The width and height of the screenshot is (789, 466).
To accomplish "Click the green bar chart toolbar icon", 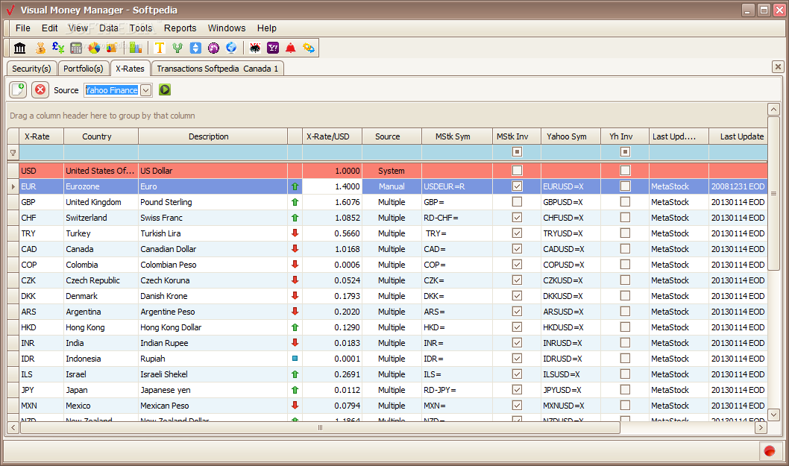I will coord(136,48).
